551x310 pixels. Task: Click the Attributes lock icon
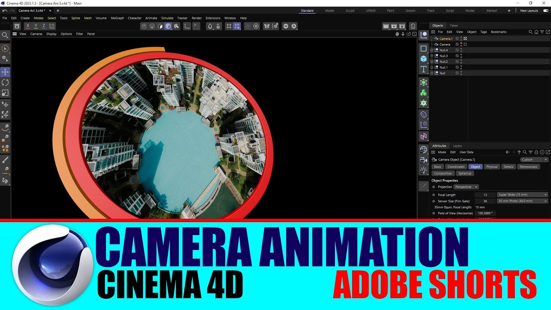(536, 152)
